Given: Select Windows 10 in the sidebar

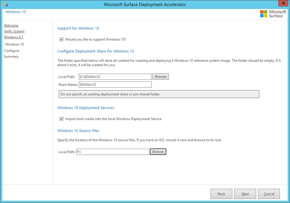Looking at the screenshot, I should coord(15,44).
